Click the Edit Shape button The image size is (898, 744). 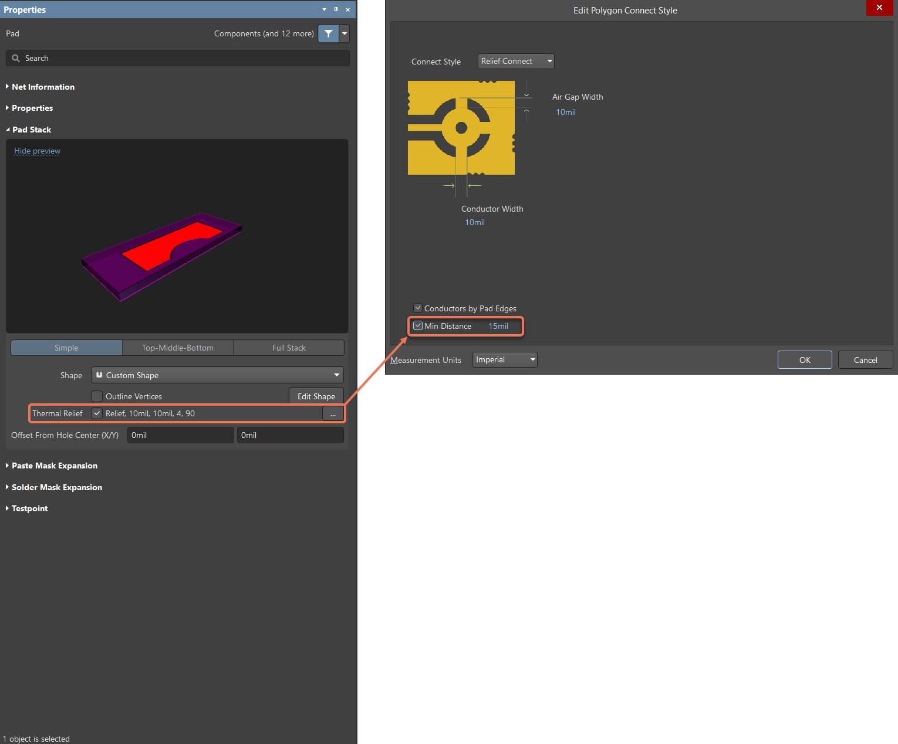[x=316, y=396]
